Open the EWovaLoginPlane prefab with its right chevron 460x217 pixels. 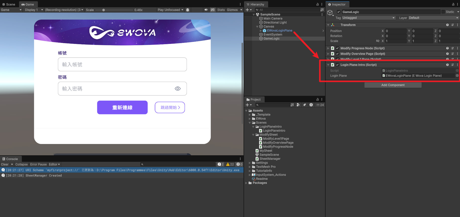[x=323, y=31]
